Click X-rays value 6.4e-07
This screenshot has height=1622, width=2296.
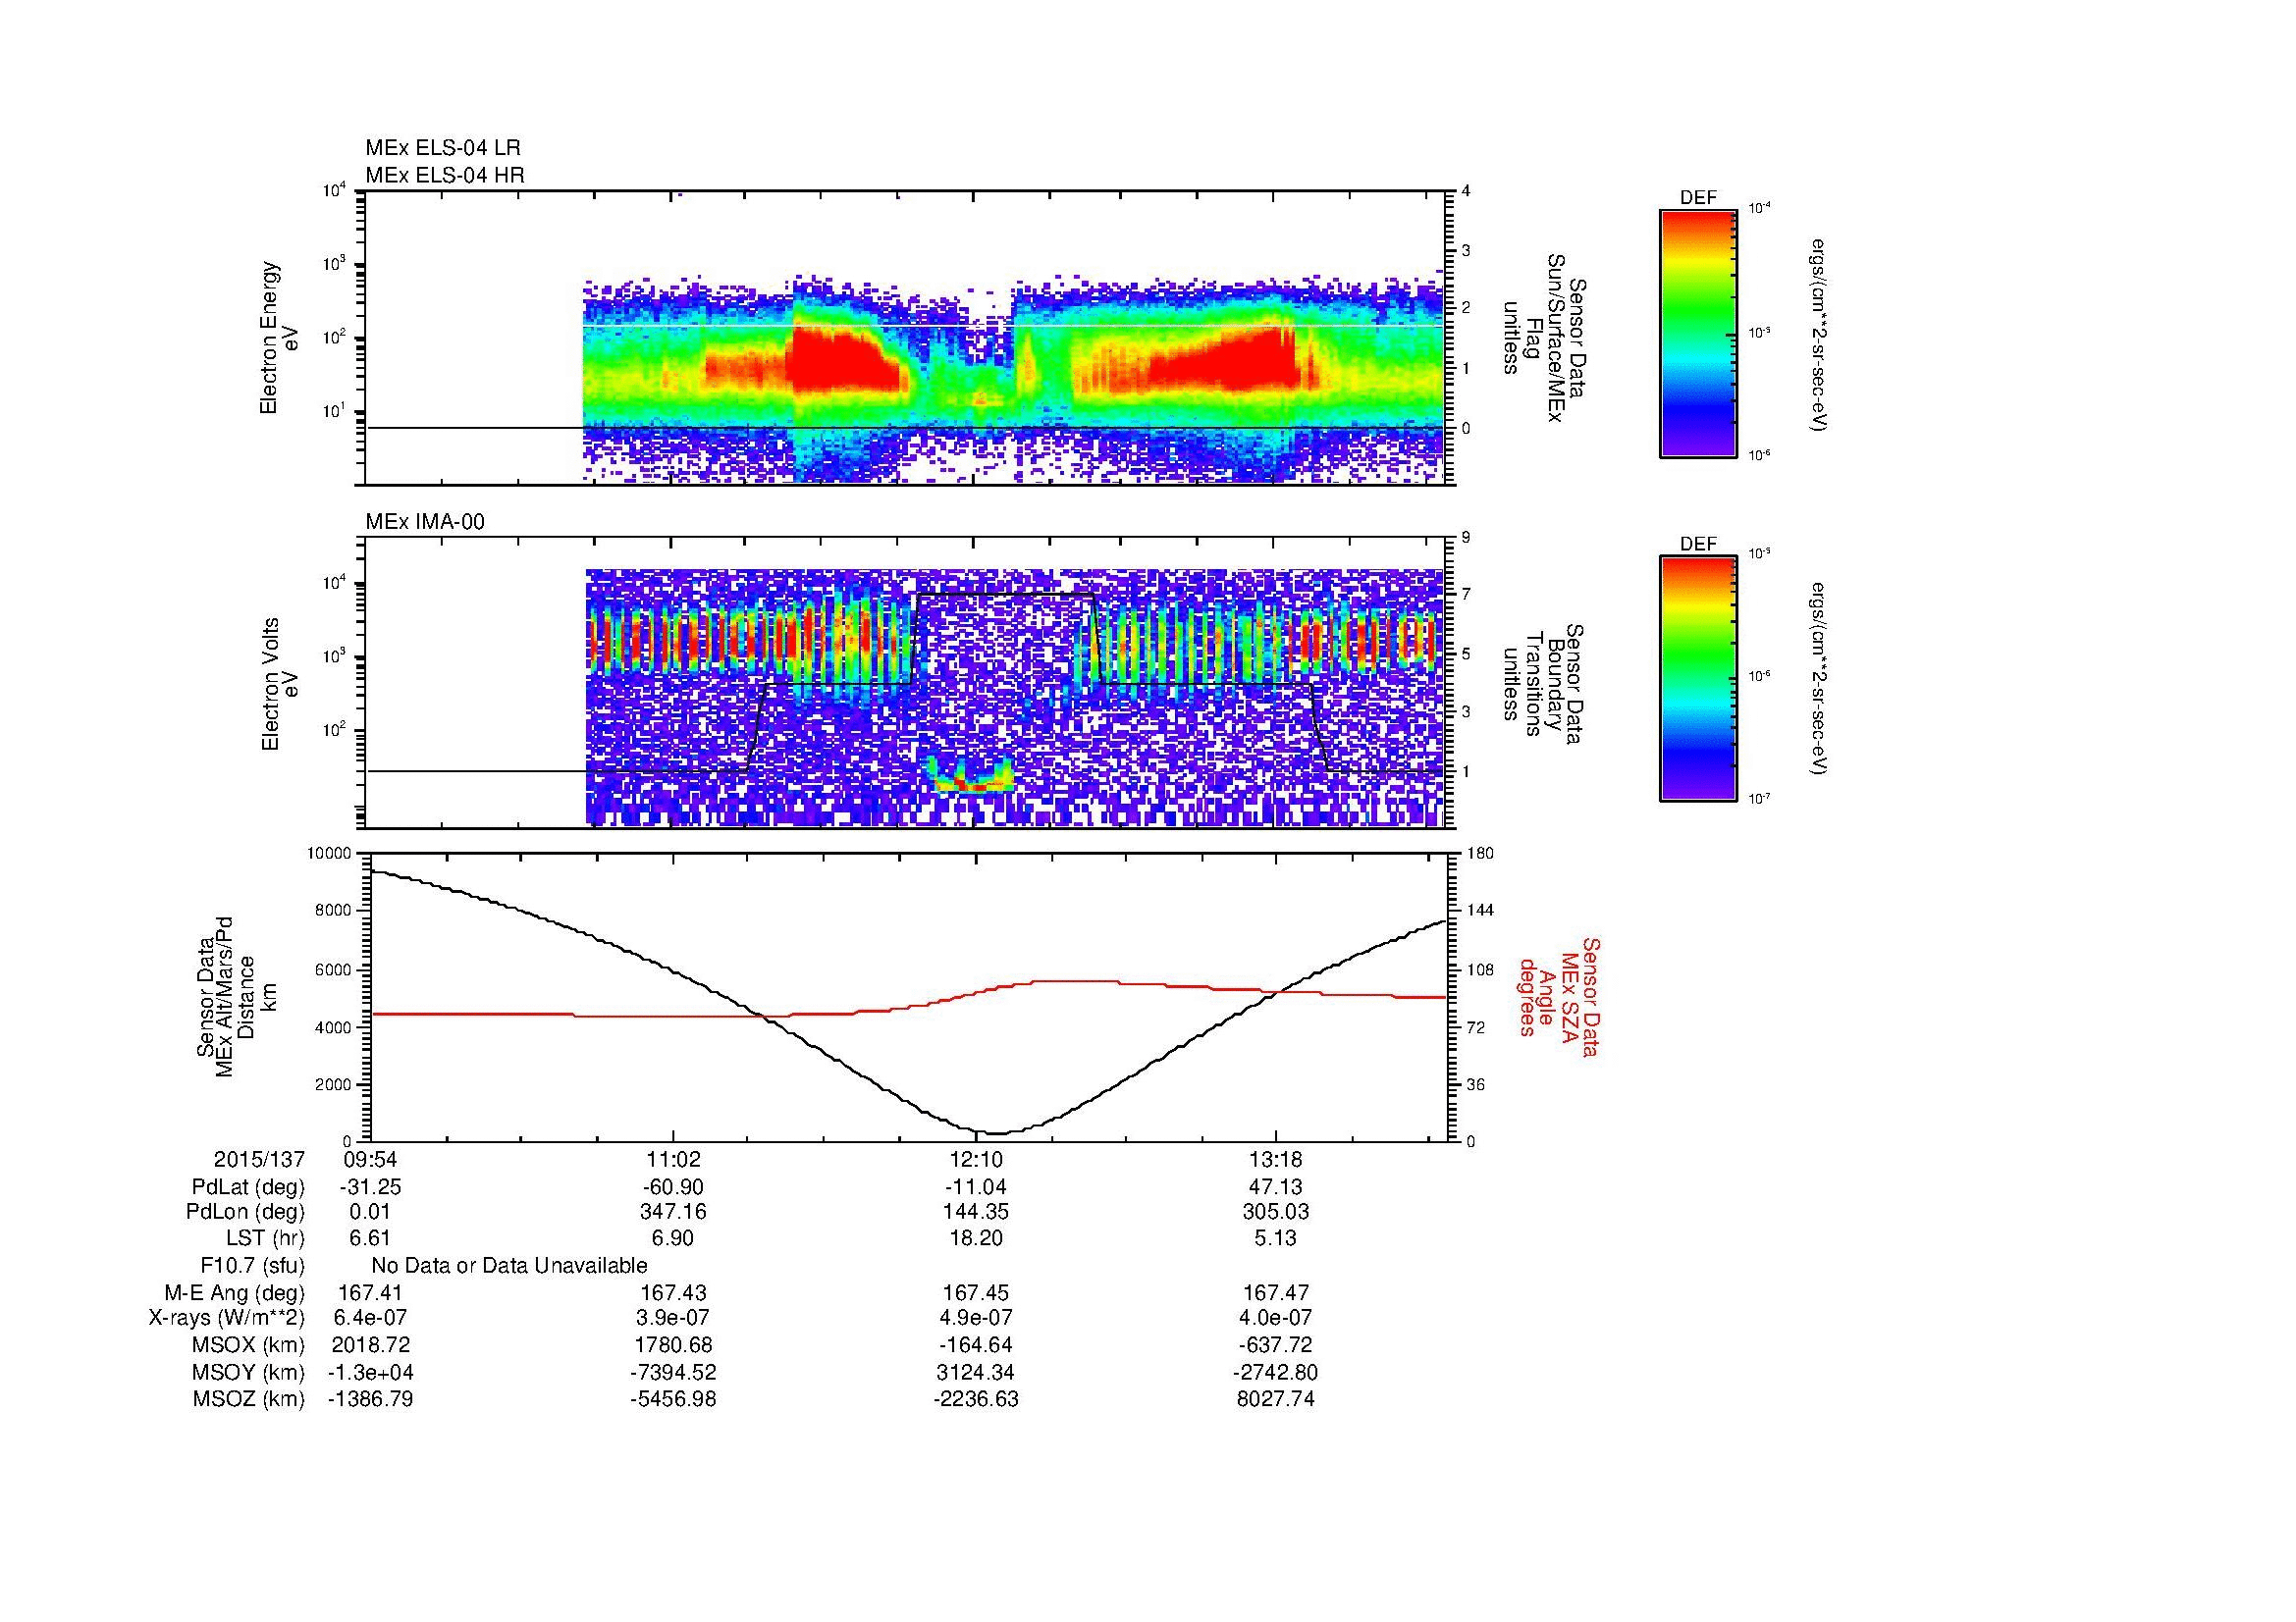(x=371, y=1318)
